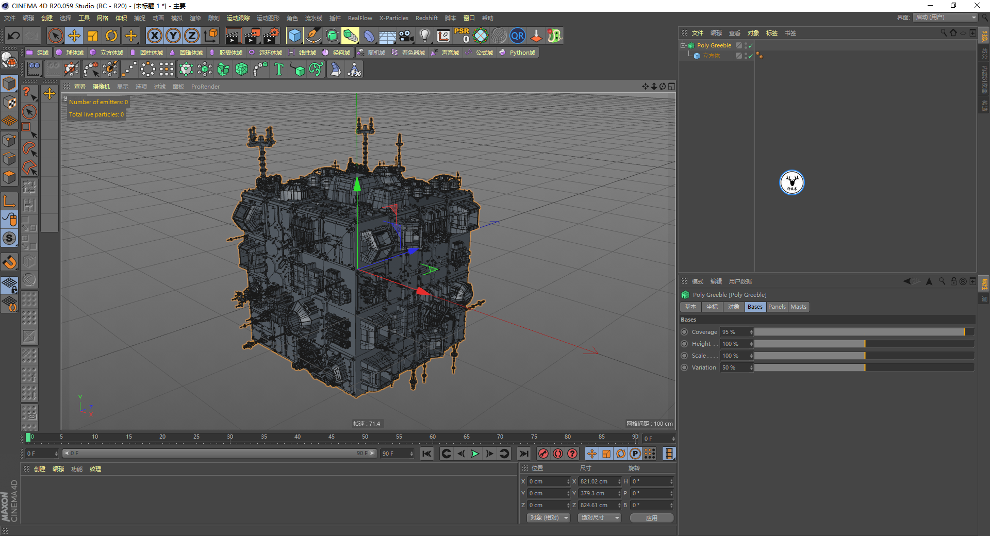
Task: Open the 绝对尺寸 size mode dropdown
Action: 599,517
